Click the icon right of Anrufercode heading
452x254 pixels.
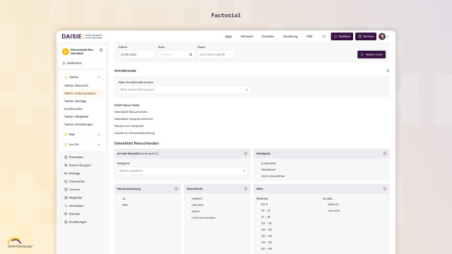tap(388, 71)
